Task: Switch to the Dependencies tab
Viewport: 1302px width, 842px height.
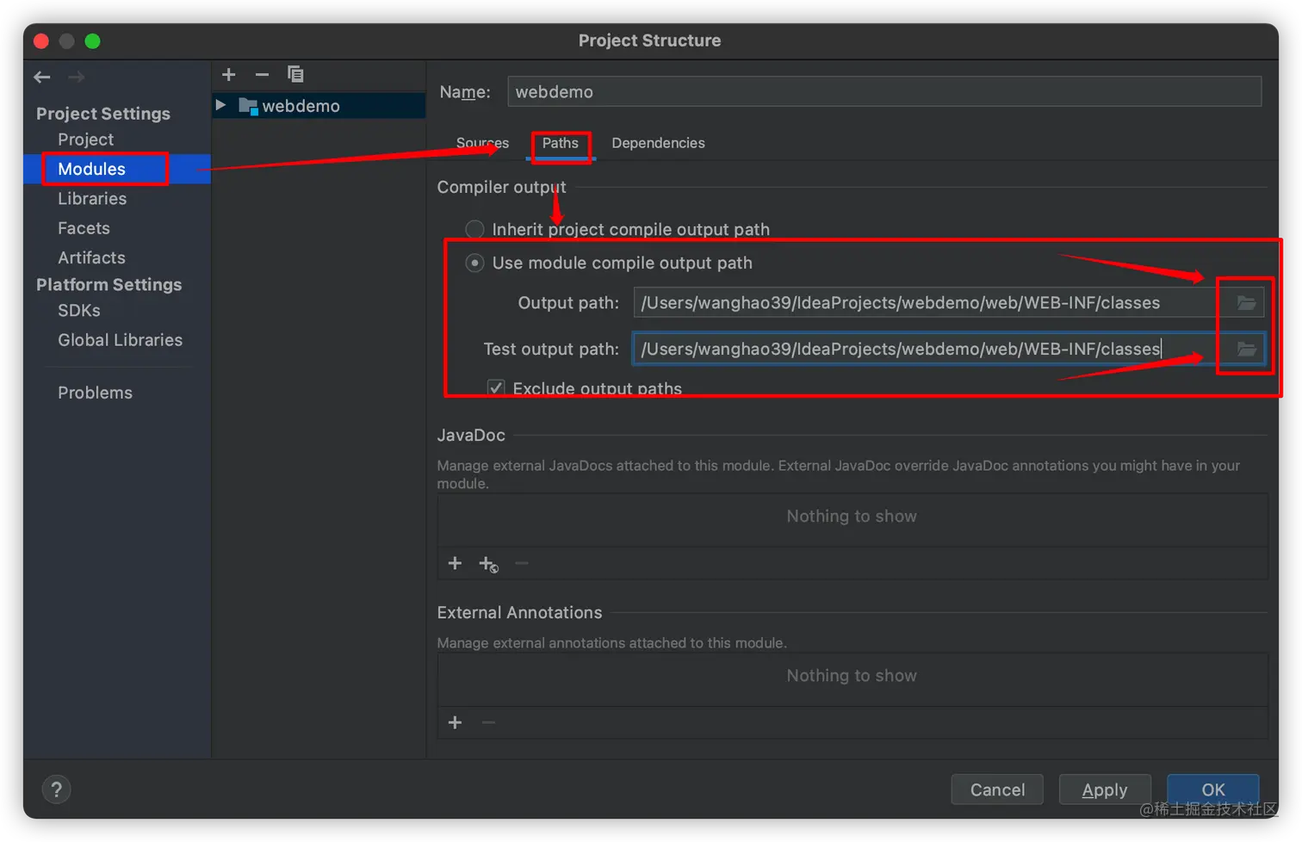Action: point(658,143)
